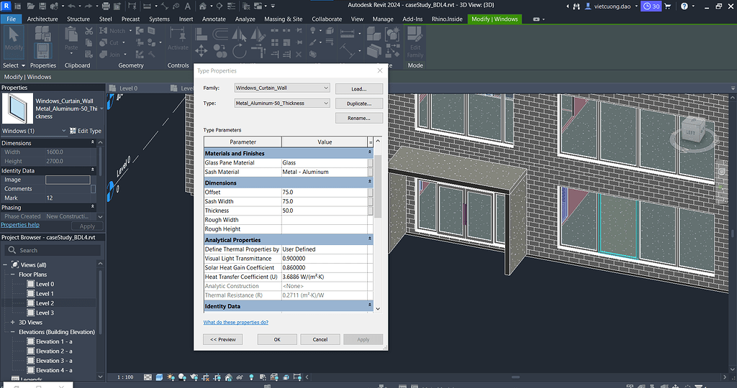Click the Edit Type button in Properties

point(86,131)
